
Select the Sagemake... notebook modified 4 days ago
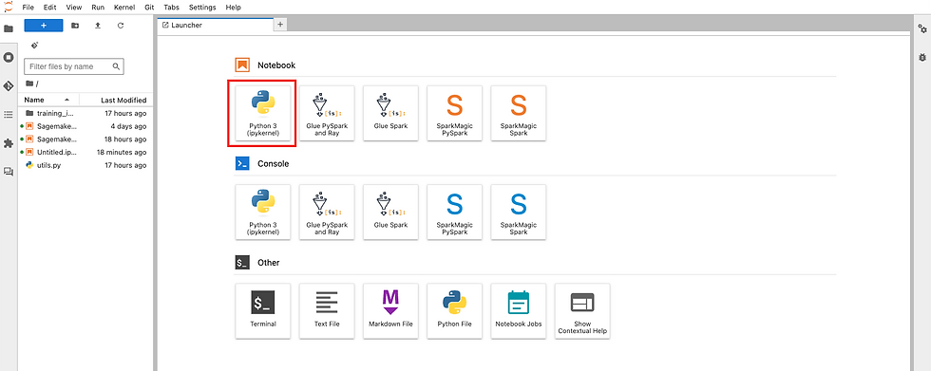85,126
